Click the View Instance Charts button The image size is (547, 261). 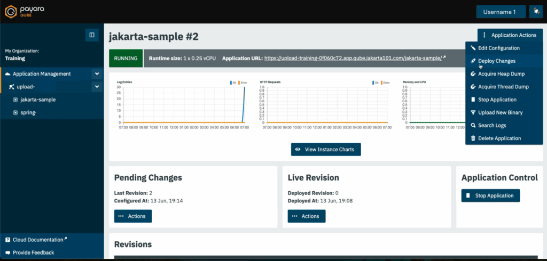(326, 150)
